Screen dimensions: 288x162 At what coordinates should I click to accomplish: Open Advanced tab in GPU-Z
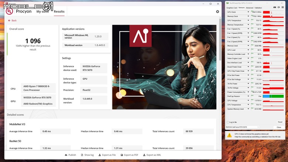pos(250,8)
